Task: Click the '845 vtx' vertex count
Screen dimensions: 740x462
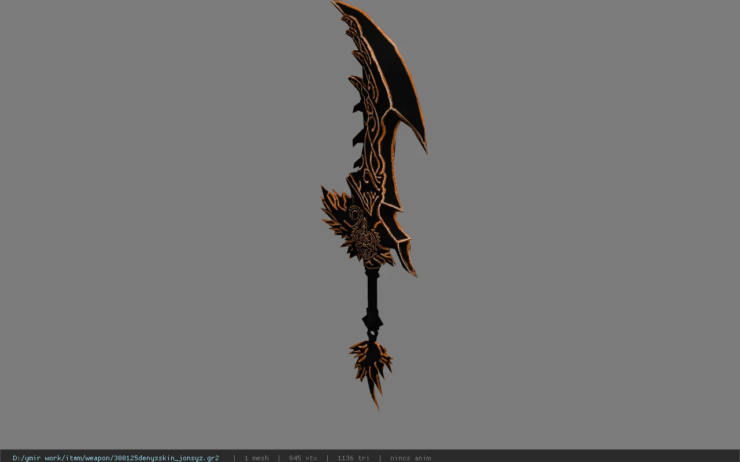Action: coord(303,458)
